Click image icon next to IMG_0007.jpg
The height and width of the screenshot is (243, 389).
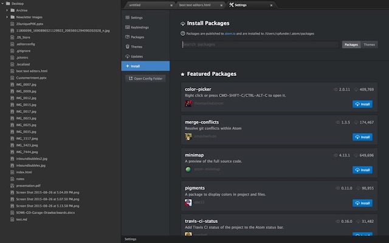tap(12, 84)
